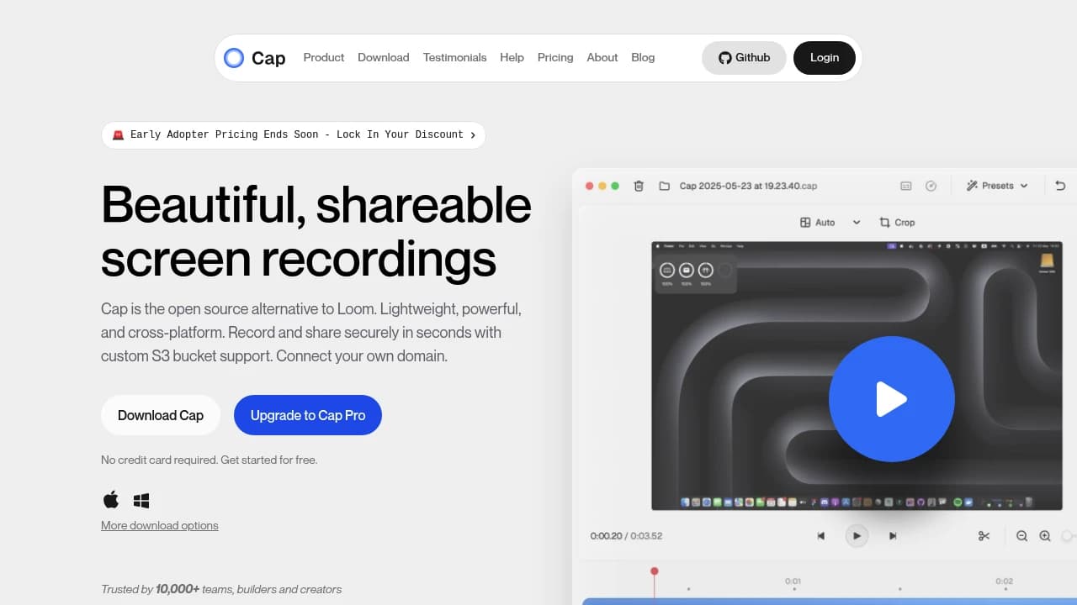Open the Early Adopter Pricing banner
This screenshot has height=605, width=1077.
click(x=294, y=134)
